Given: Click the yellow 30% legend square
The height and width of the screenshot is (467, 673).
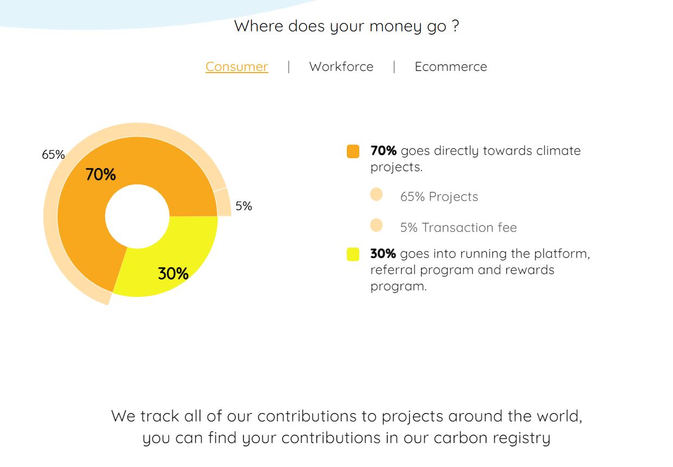Looking at the screenshot, I should coord(353,254).
